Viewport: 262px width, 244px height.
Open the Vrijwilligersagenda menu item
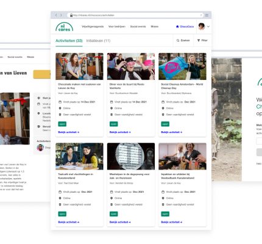coord(93,27)
